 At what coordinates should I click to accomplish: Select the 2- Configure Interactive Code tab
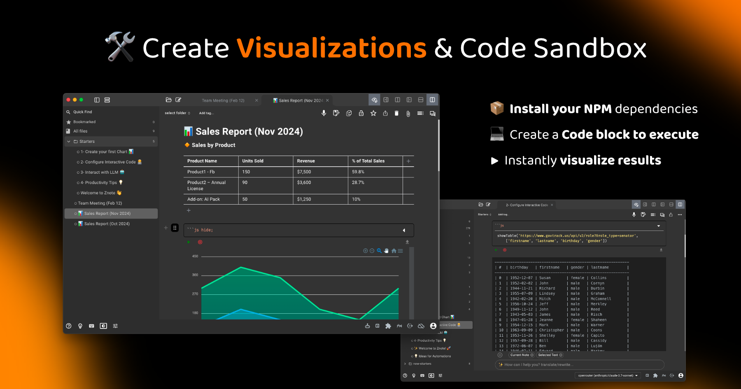tap(527, 205)
